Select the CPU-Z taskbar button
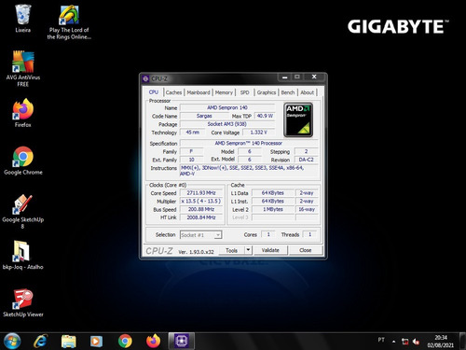This screenshot has width=466, height=350. (x=182, y=341)
